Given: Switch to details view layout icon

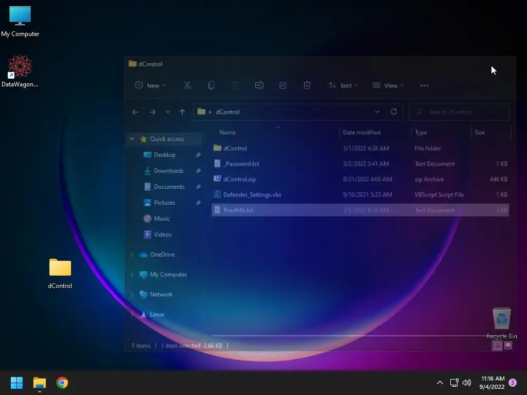Looking at the screenshot, I should pos(498,345).
